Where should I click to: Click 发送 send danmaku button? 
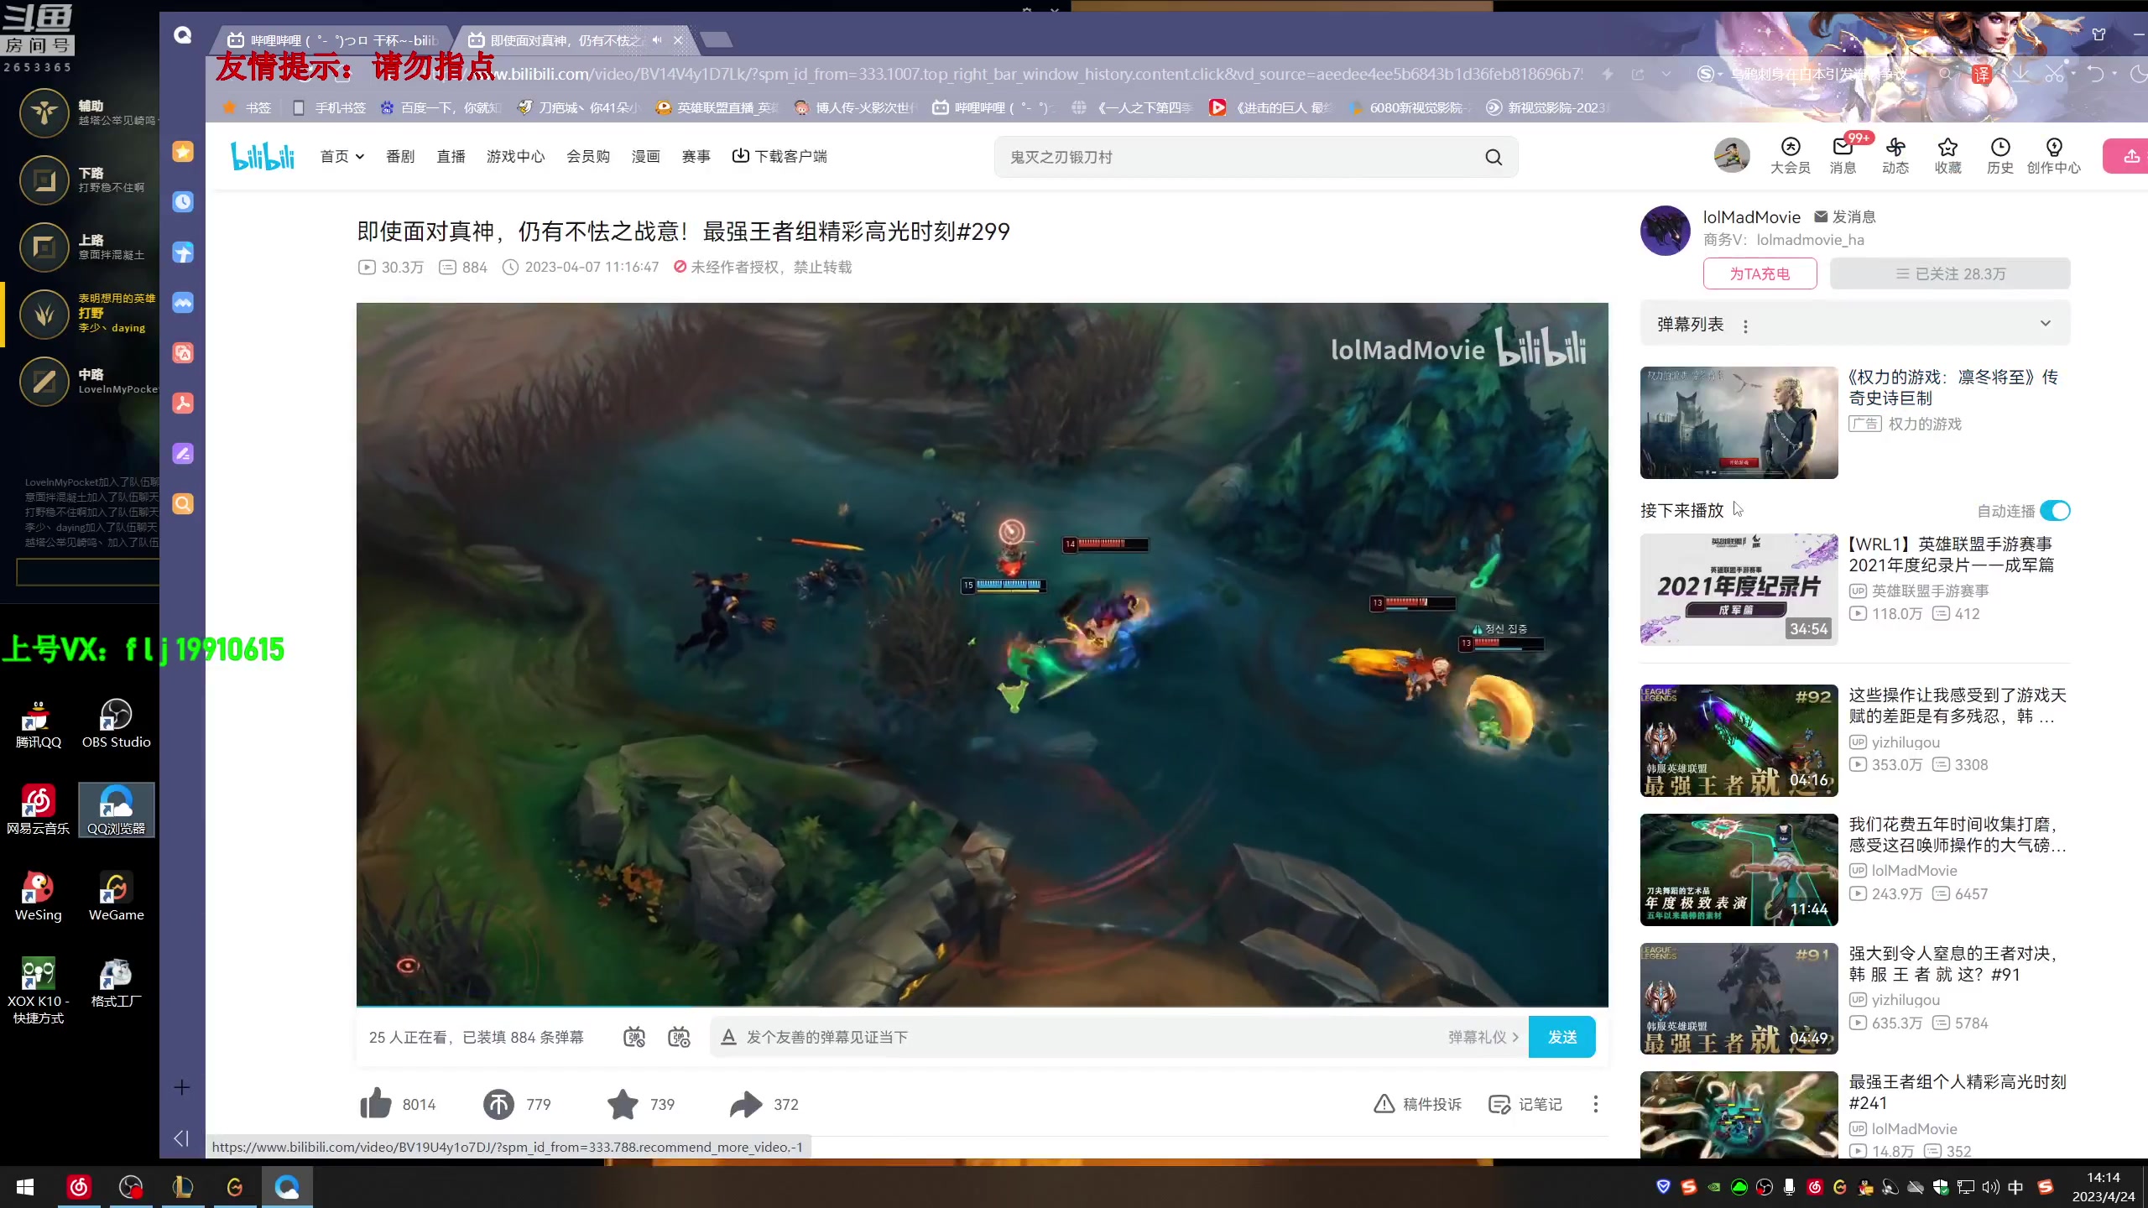[x=1561, y=1037]
